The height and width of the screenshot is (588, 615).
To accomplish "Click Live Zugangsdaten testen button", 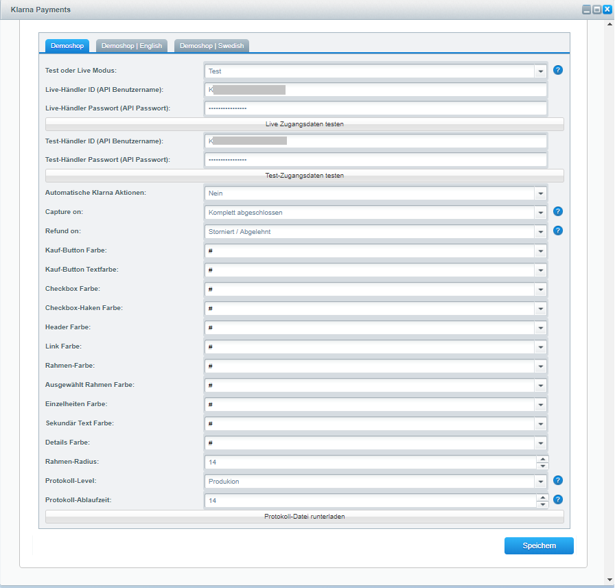I will pyautogui.click(x=304, y=124).
